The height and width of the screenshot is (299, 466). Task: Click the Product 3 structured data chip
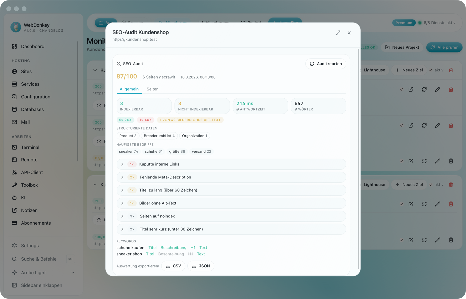128,136
